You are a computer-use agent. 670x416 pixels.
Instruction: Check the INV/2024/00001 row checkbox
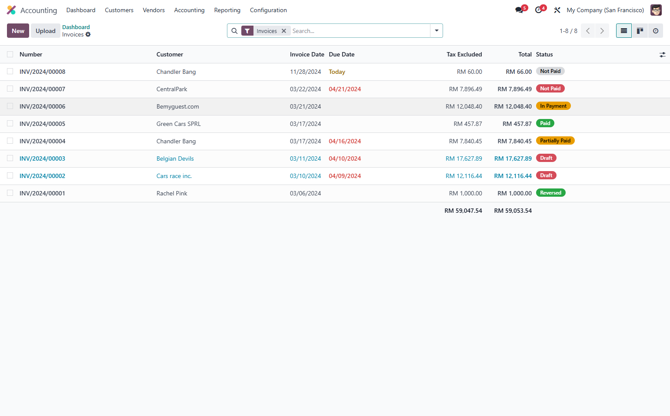10,193
